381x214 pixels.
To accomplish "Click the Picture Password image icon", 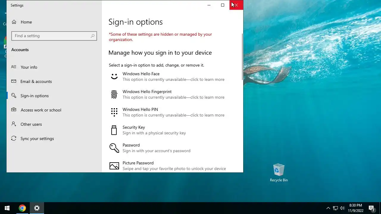I will coord(114,166).
